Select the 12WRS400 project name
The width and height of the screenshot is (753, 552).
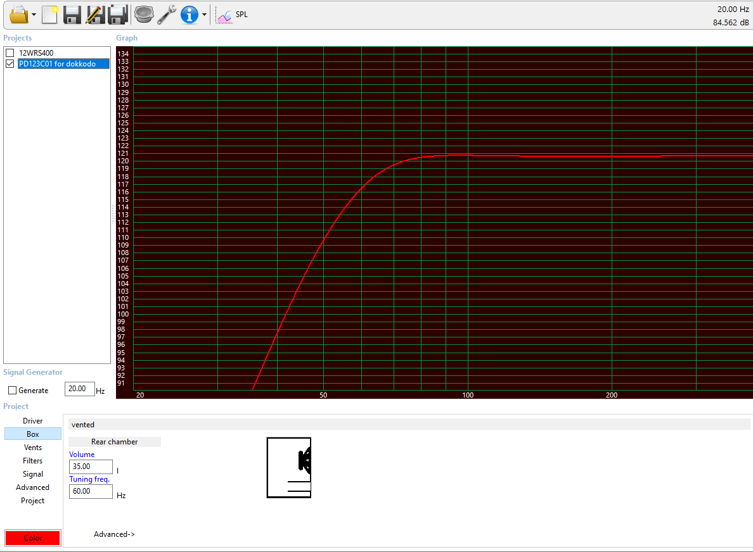tap(36, 53)
